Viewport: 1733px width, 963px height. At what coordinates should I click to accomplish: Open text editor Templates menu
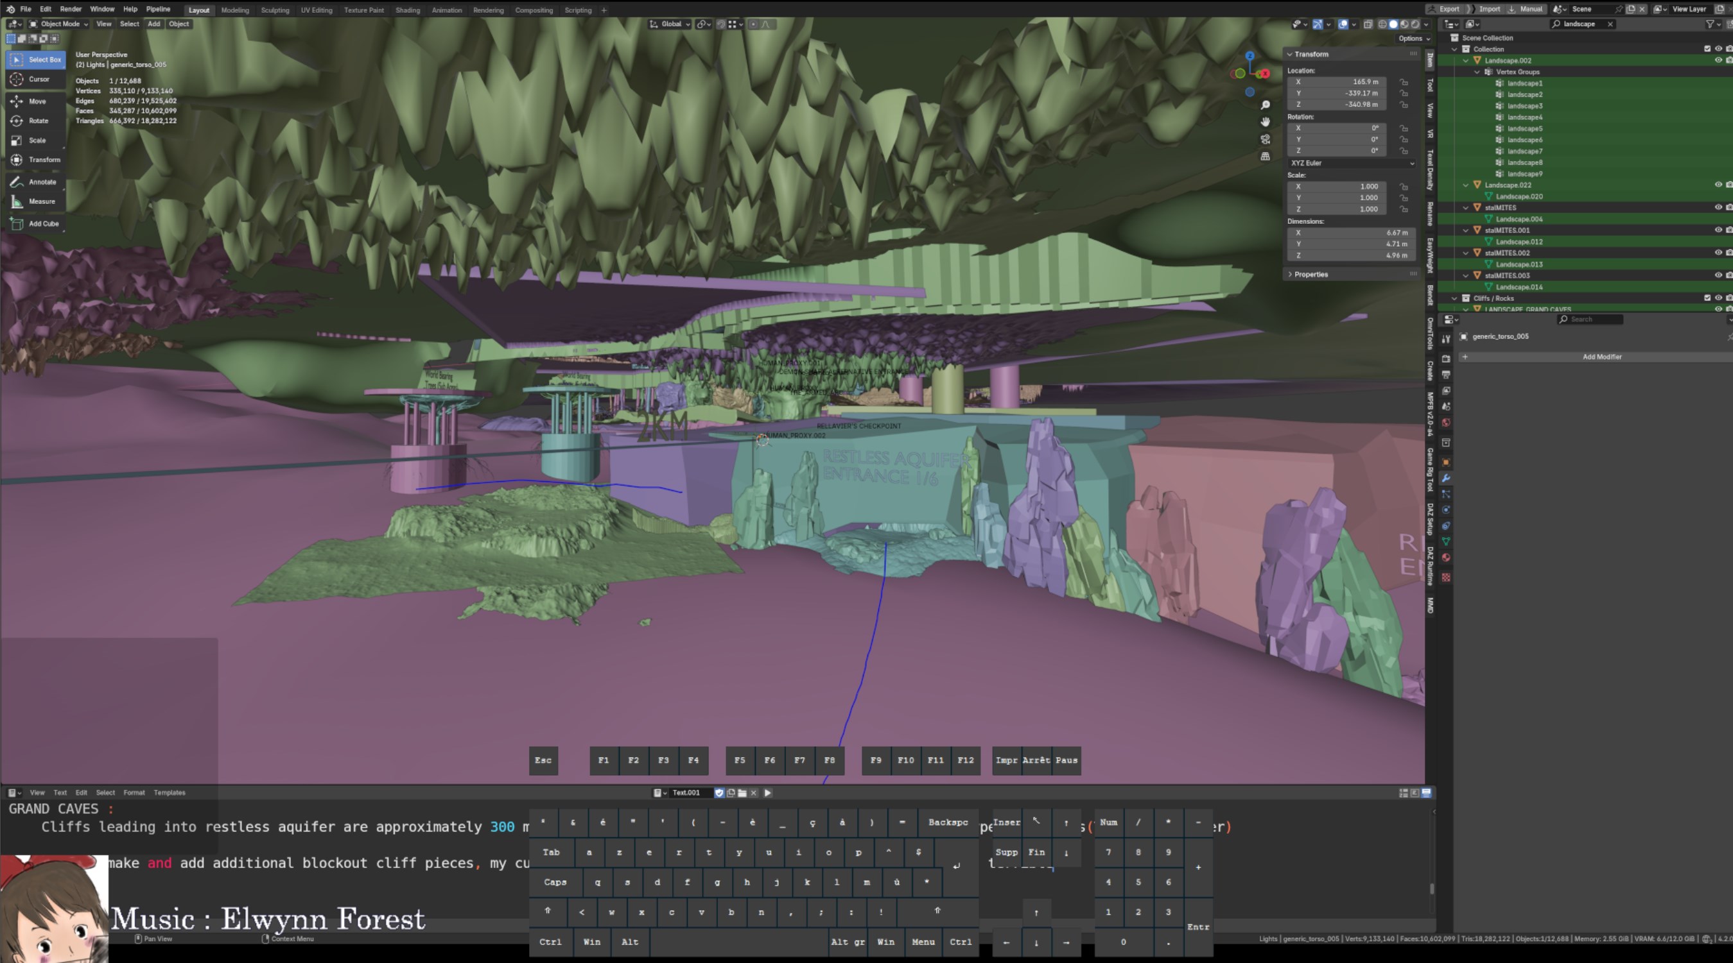(169, 793)
